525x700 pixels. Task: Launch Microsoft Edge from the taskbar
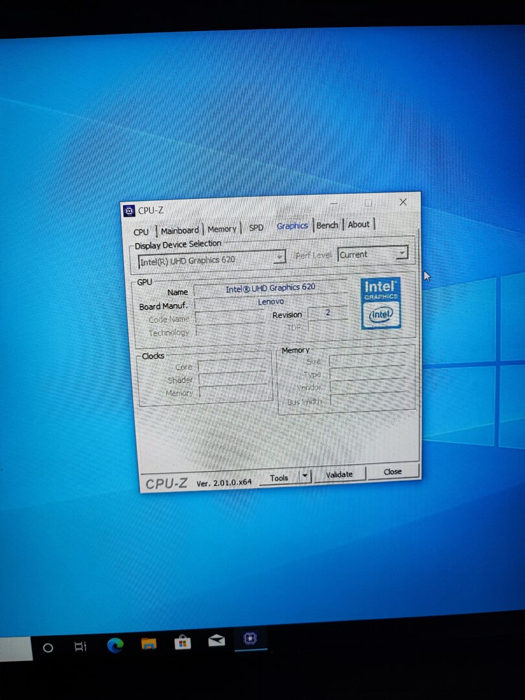pos(115,645)
